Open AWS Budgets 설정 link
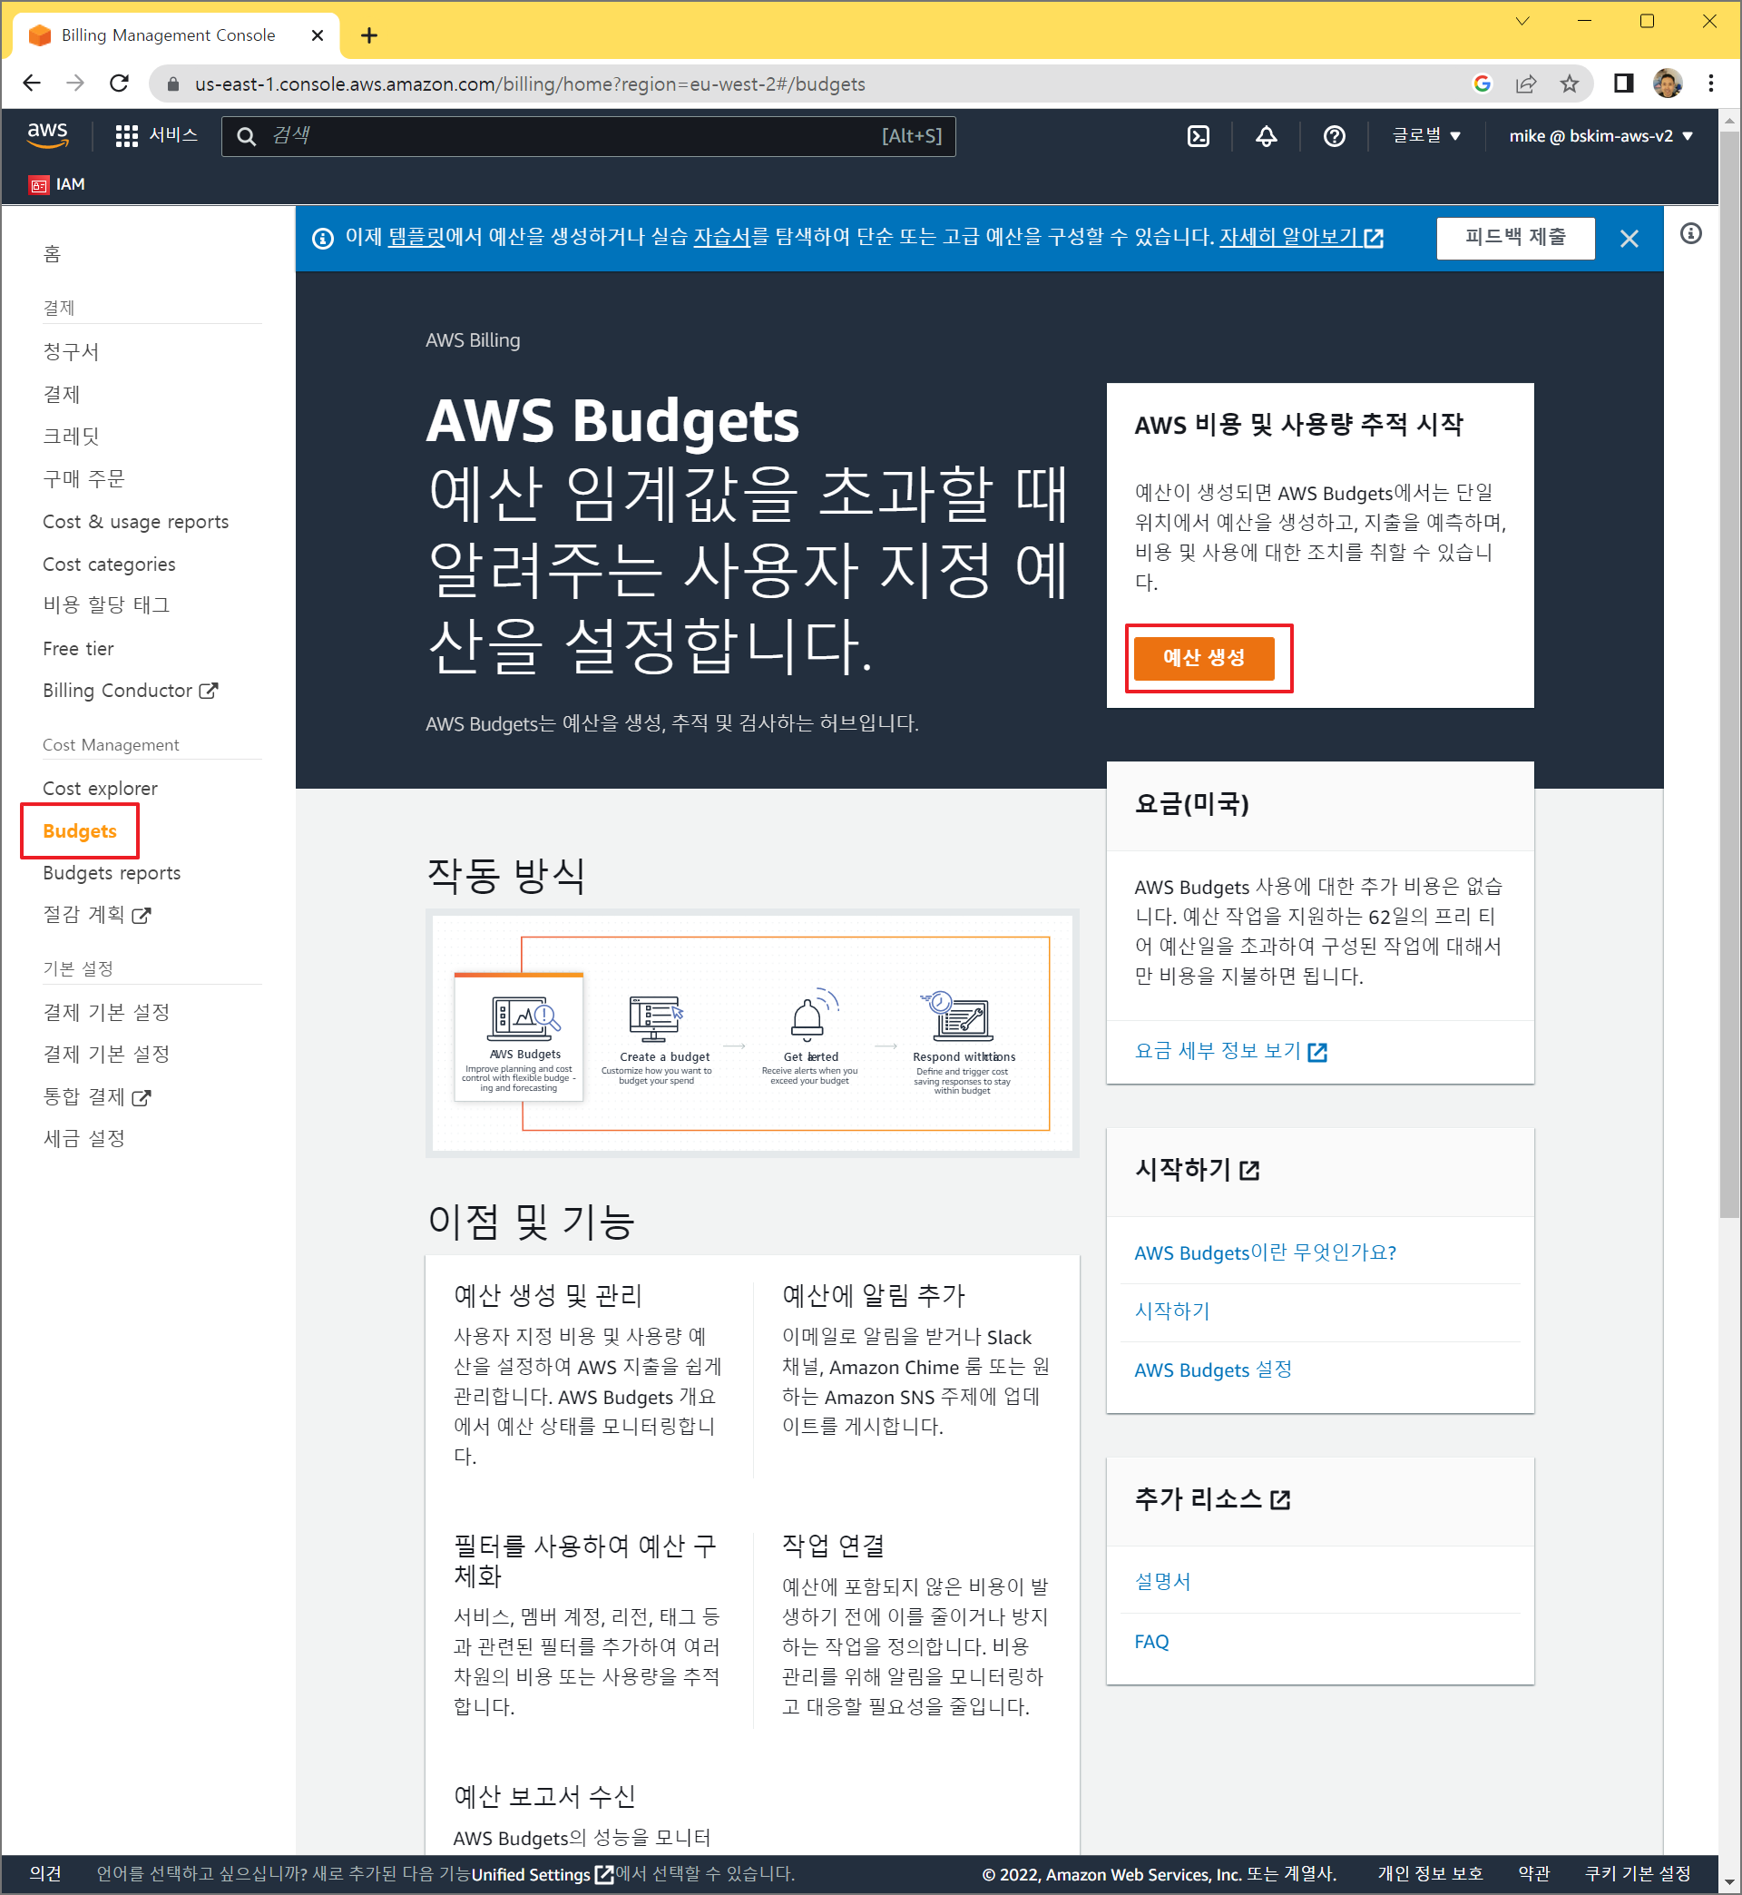Image resolution: width=1742 pixels, height=1895 pixels. click(x=1213, y=1370)
